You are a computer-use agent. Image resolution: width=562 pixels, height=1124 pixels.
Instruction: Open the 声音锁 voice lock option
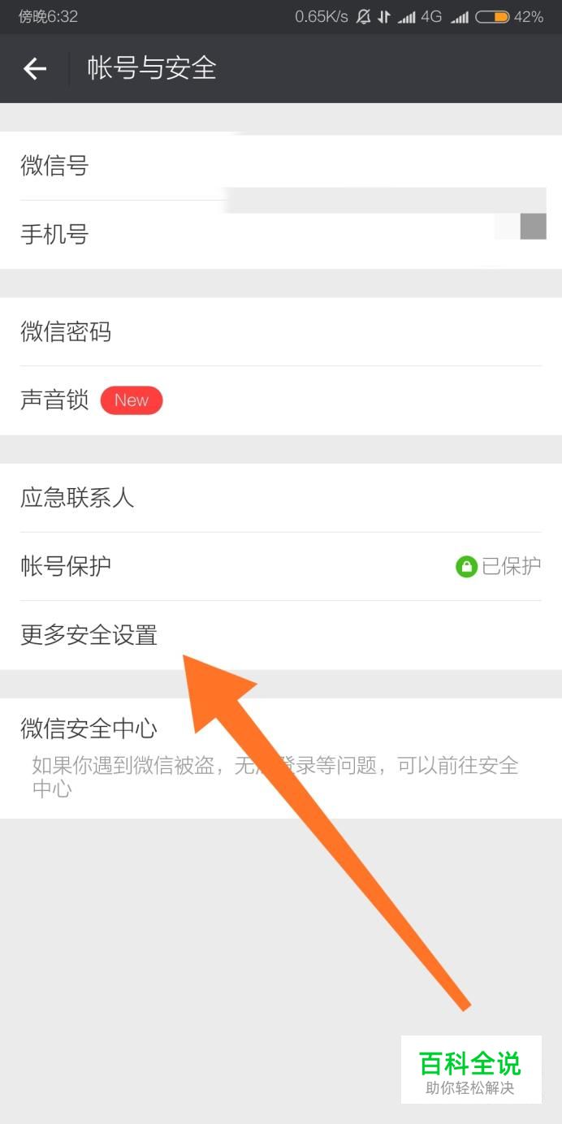(x=281, y=400)
